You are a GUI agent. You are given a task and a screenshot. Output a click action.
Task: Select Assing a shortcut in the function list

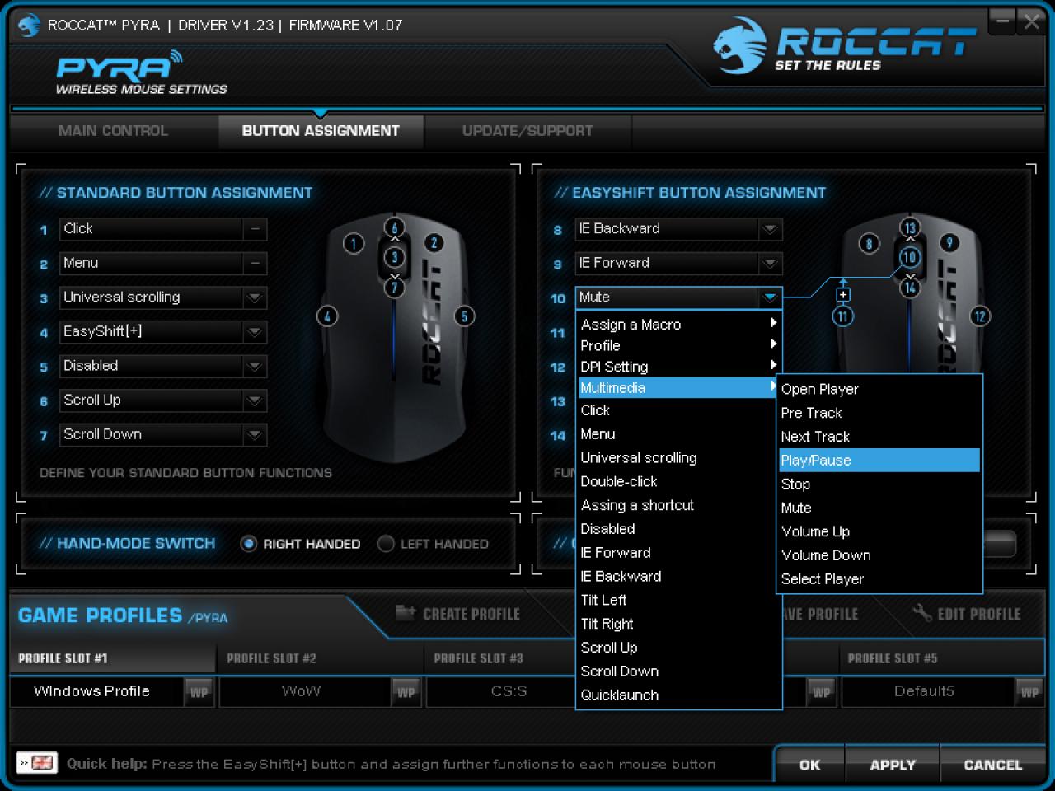click(678, 505)
